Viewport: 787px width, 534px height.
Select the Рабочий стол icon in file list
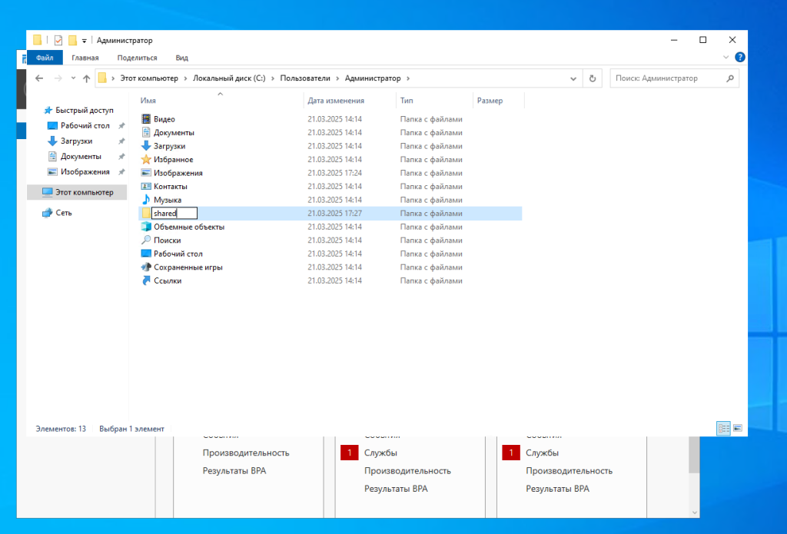pyautogui.click(x=146, y=254)
